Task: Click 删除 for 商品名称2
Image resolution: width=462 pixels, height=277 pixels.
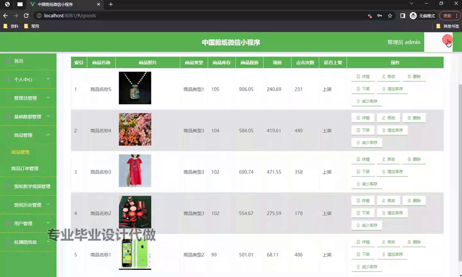Action: 414,201
